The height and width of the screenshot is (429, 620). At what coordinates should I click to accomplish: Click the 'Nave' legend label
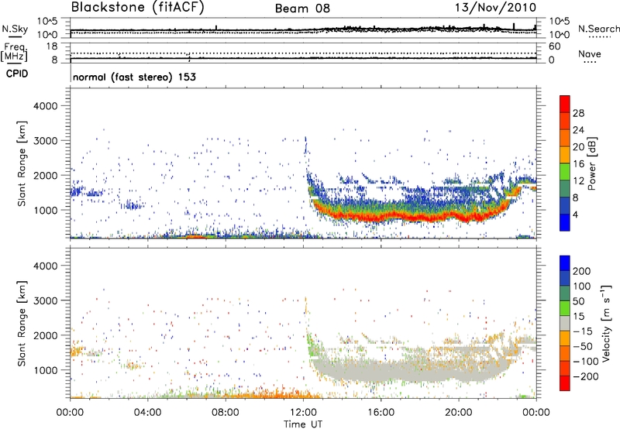point(590,53)
